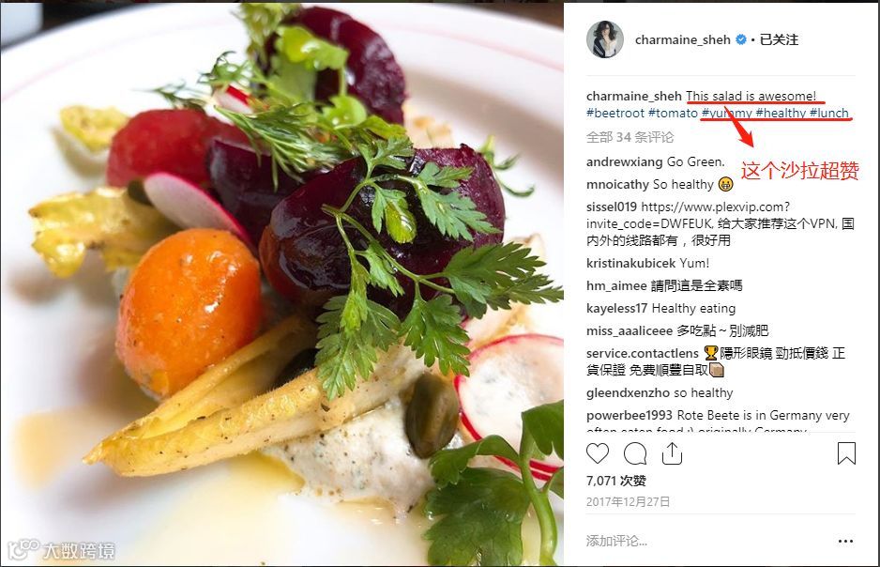The height and width of the screenshot is (567, 880).
Task: Save post with bookmark icon
Action: click(846, 453)
